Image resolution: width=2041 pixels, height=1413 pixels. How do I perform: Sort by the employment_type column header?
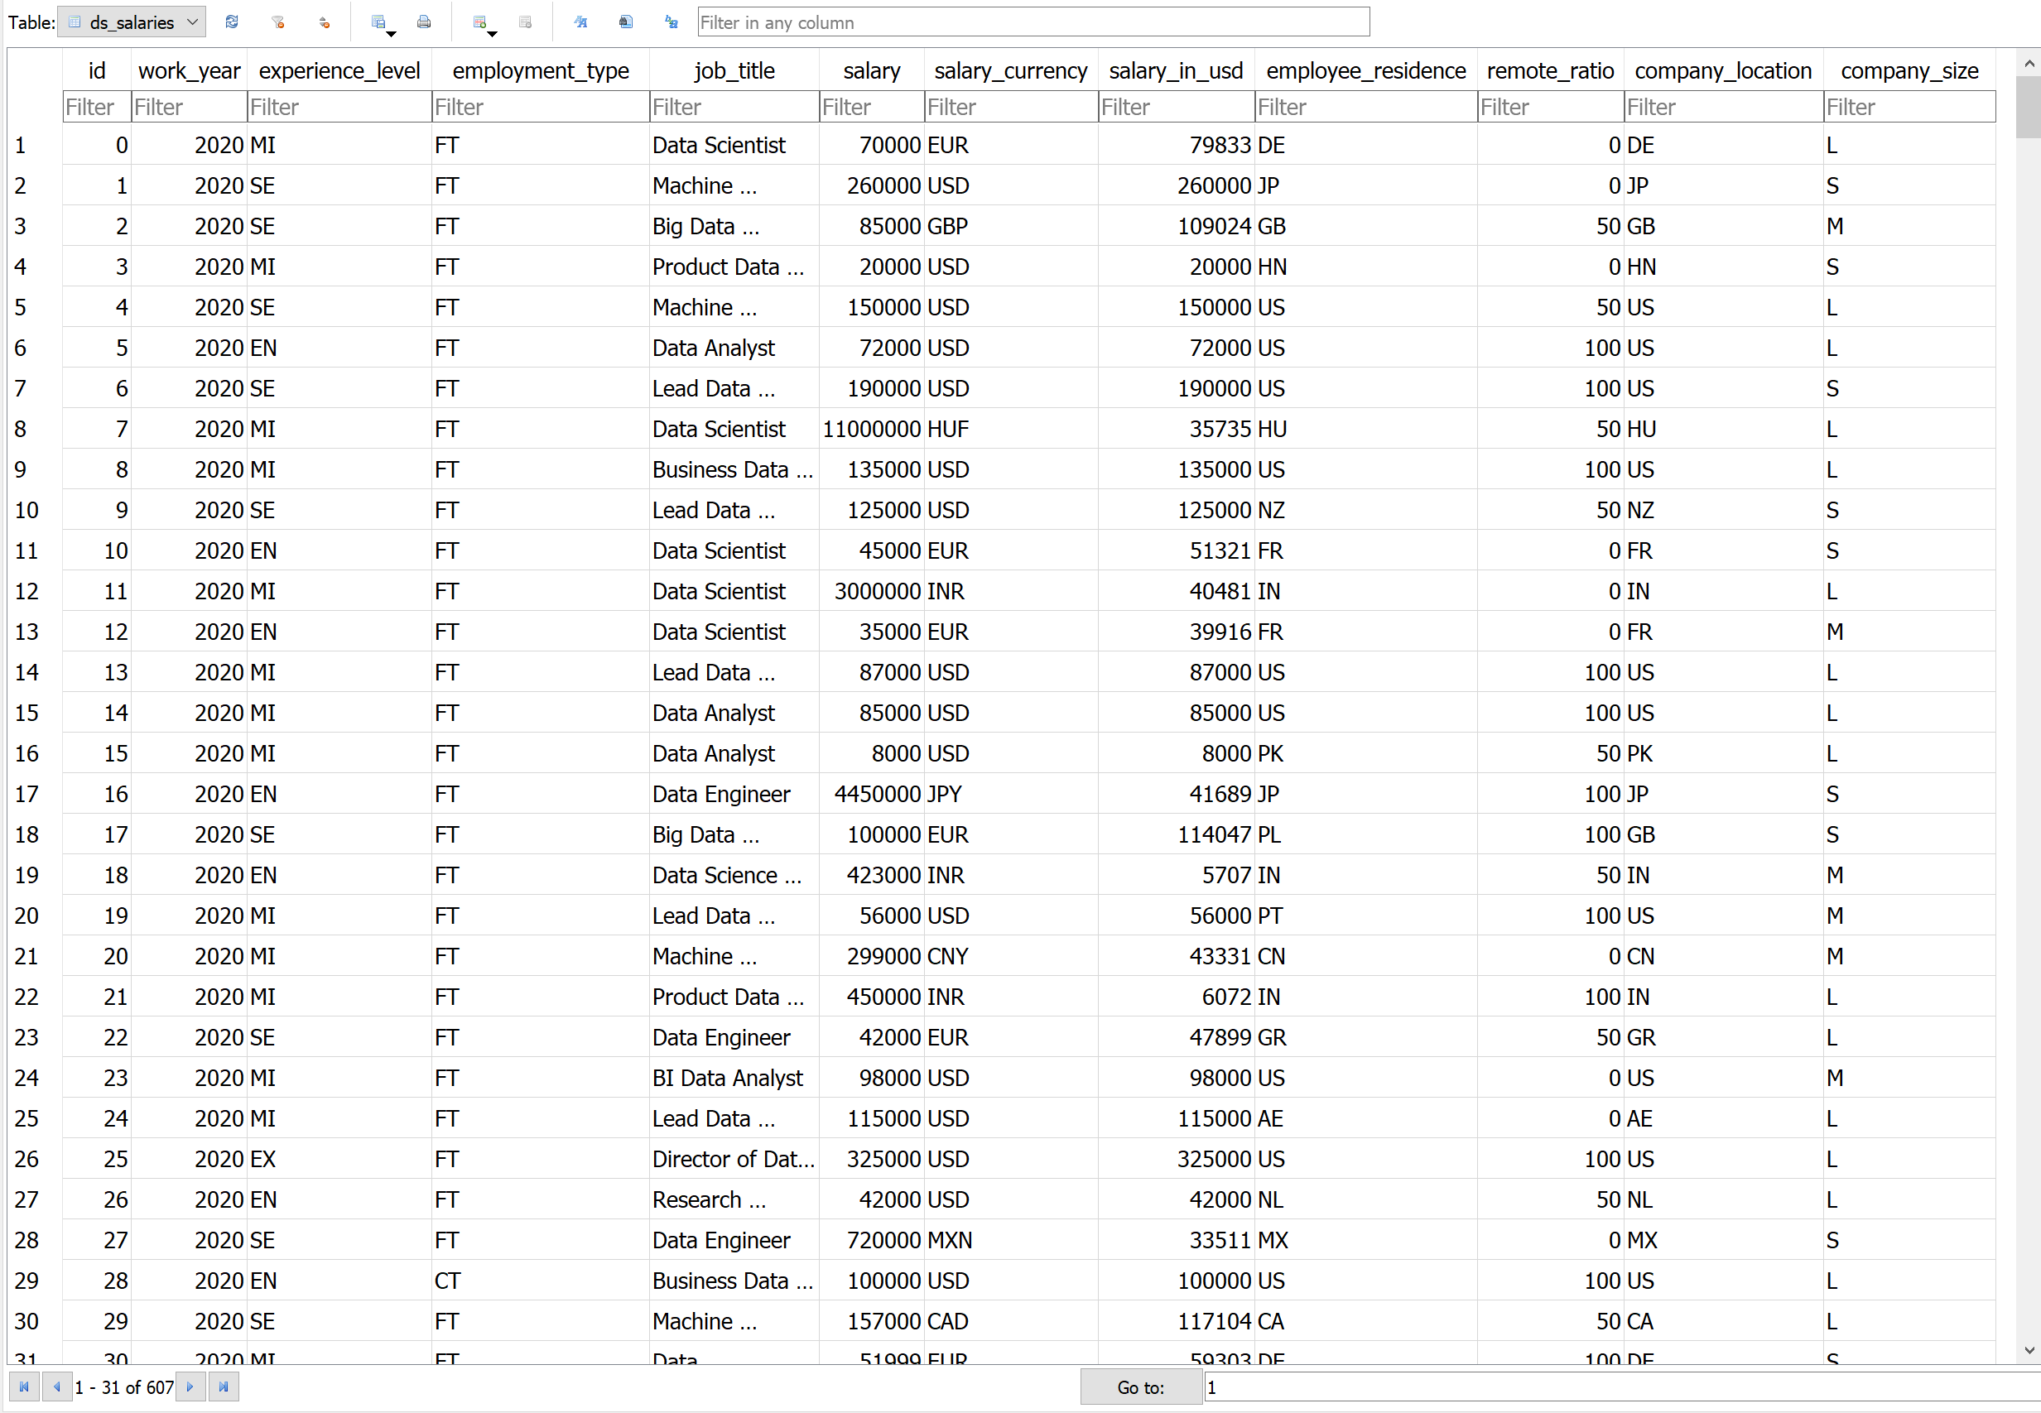(541, 71)
